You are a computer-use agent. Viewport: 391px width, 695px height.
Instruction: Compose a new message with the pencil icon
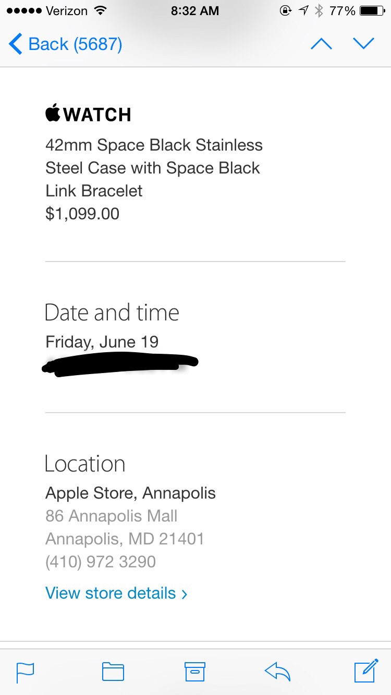tap(366, 671)
